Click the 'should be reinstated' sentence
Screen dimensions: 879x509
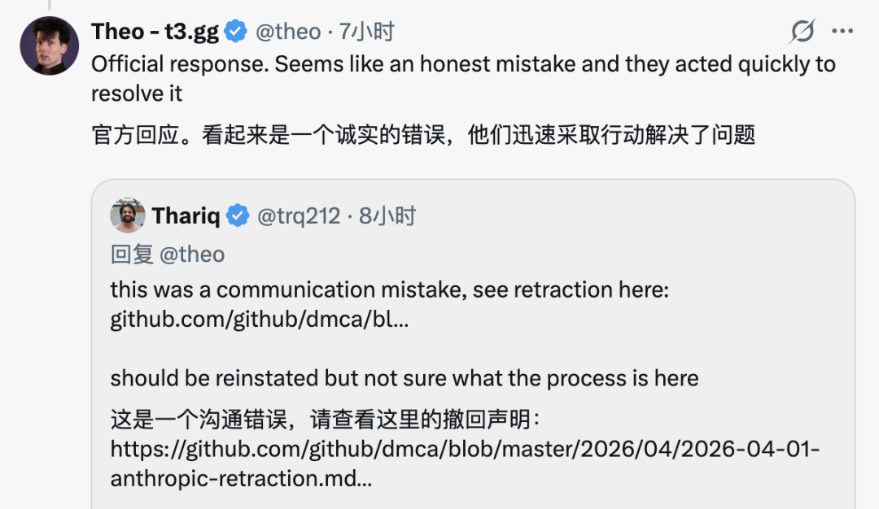pyautogui.click(x=404, y=378)
